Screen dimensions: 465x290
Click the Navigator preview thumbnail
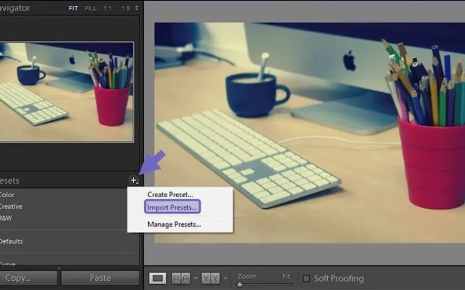pyautogui.click(x=67, y=92)
